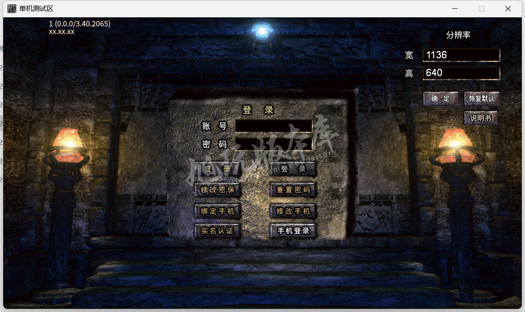
Task: Minimize the 单机测试区 window
Action: [x=454, y=8]
